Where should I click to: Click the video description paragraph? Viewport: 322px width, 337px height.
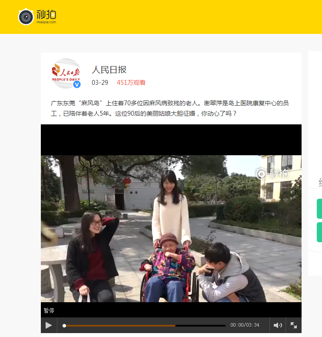(x=170, y=108)
